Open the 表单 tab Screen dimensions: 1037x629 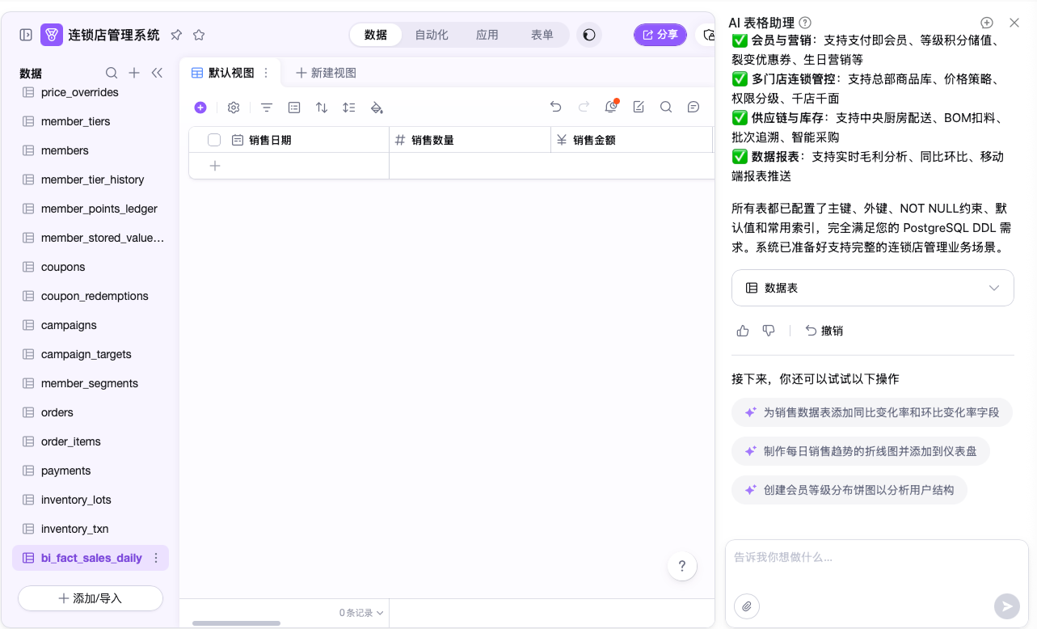point(542,35)
